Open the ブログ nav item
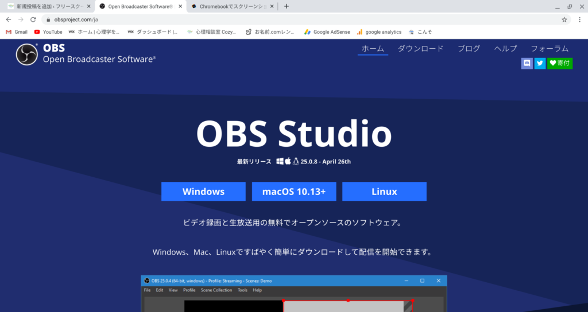Viewport: 588px width, 312px height. (x=469, y=49)
